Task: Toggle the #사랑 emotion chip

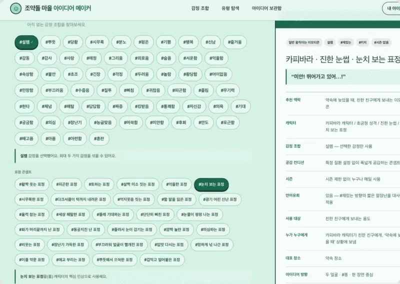Action: pyautogui.click(x=69, y=58)
